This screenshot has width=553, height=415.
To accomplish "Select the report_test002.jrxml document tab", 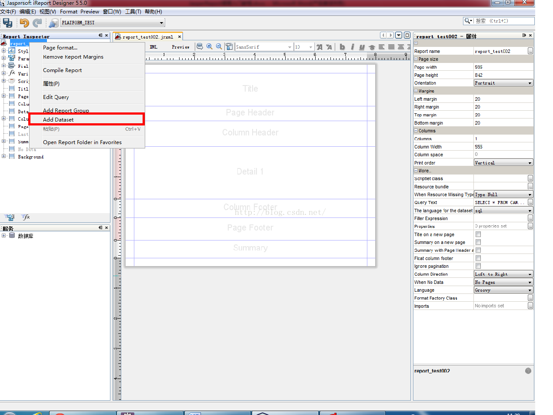I will [x=148, y=37].
